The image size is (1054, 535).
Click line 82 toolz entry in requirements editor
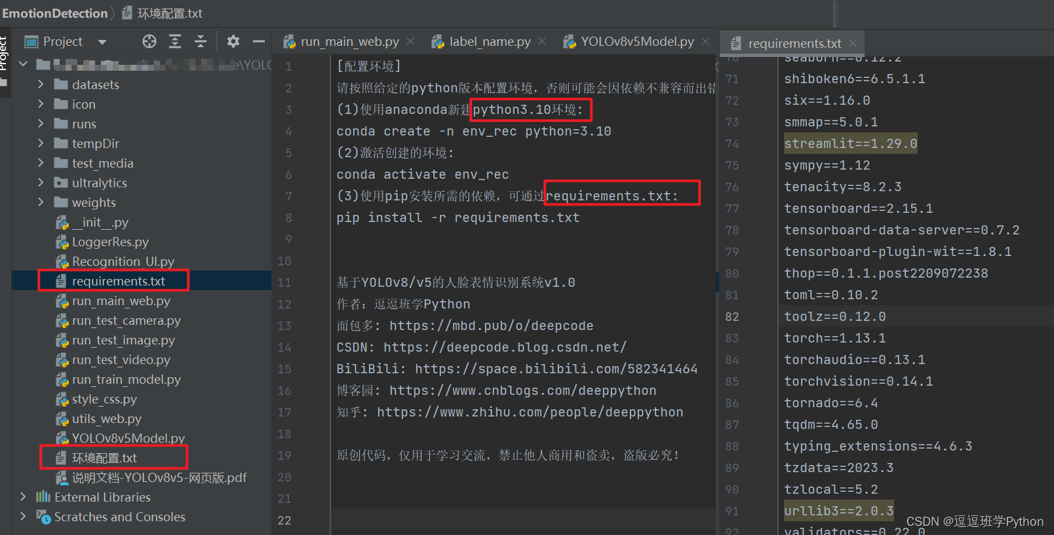(x=834, y=316)
